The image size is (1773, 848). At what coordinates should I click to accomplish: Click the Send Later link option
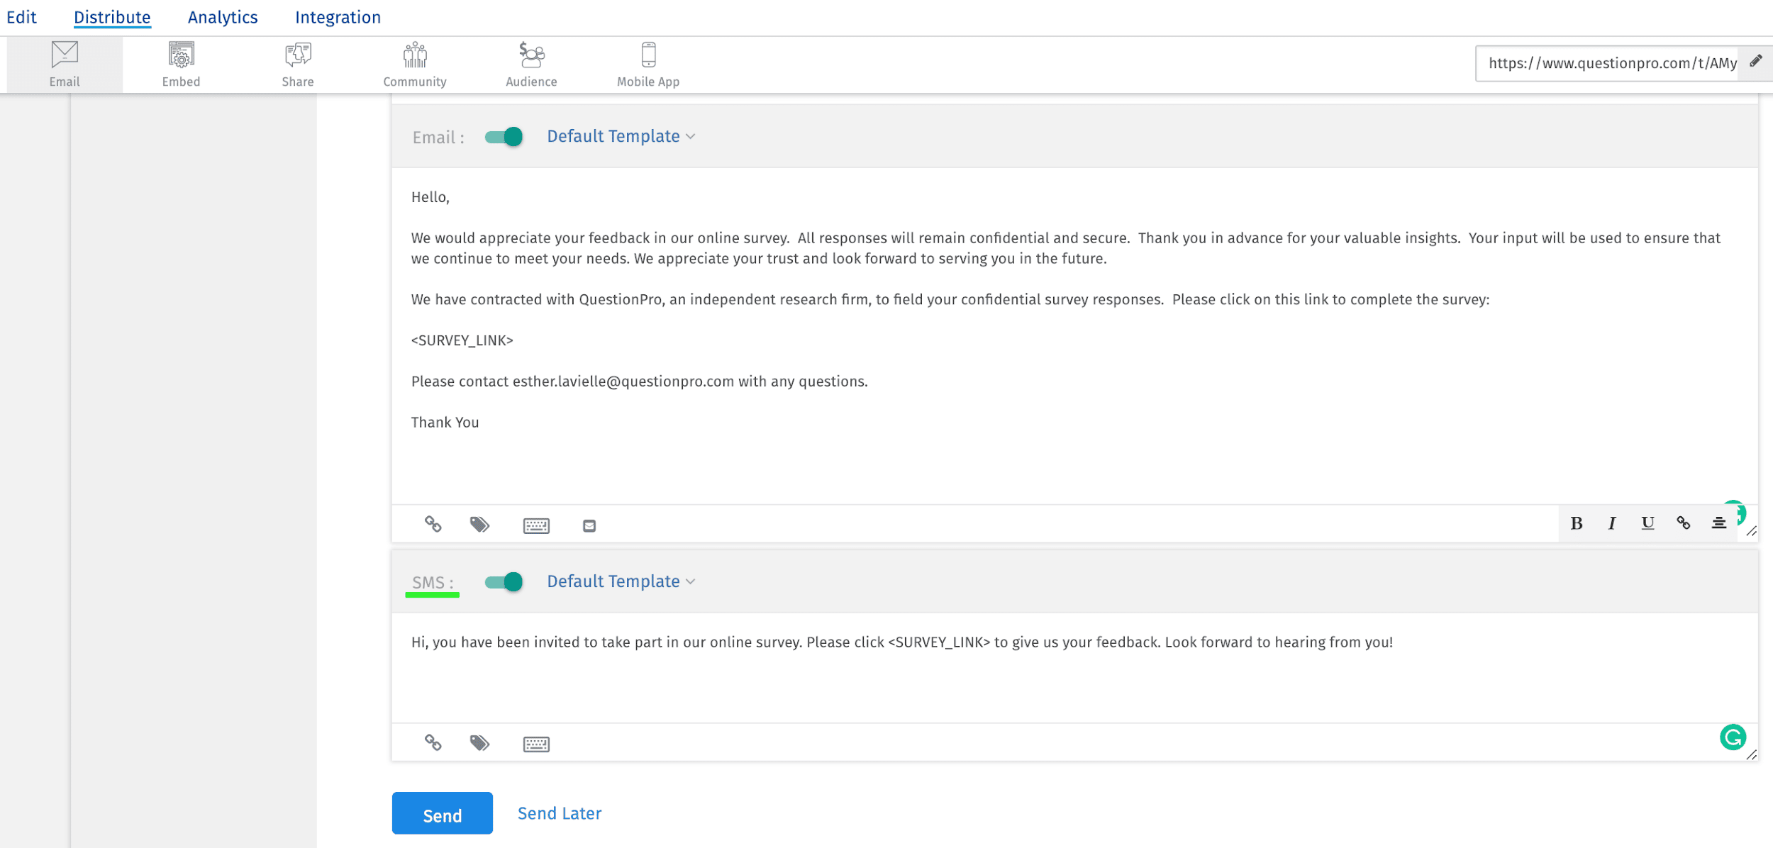(x=559, y=813)
